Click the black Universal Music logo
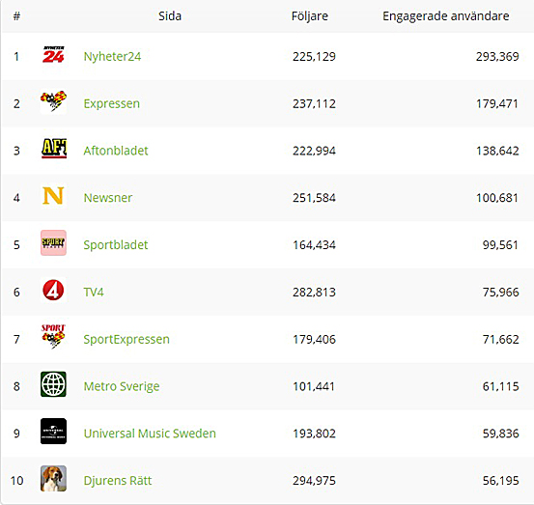 tap(53, 431)
